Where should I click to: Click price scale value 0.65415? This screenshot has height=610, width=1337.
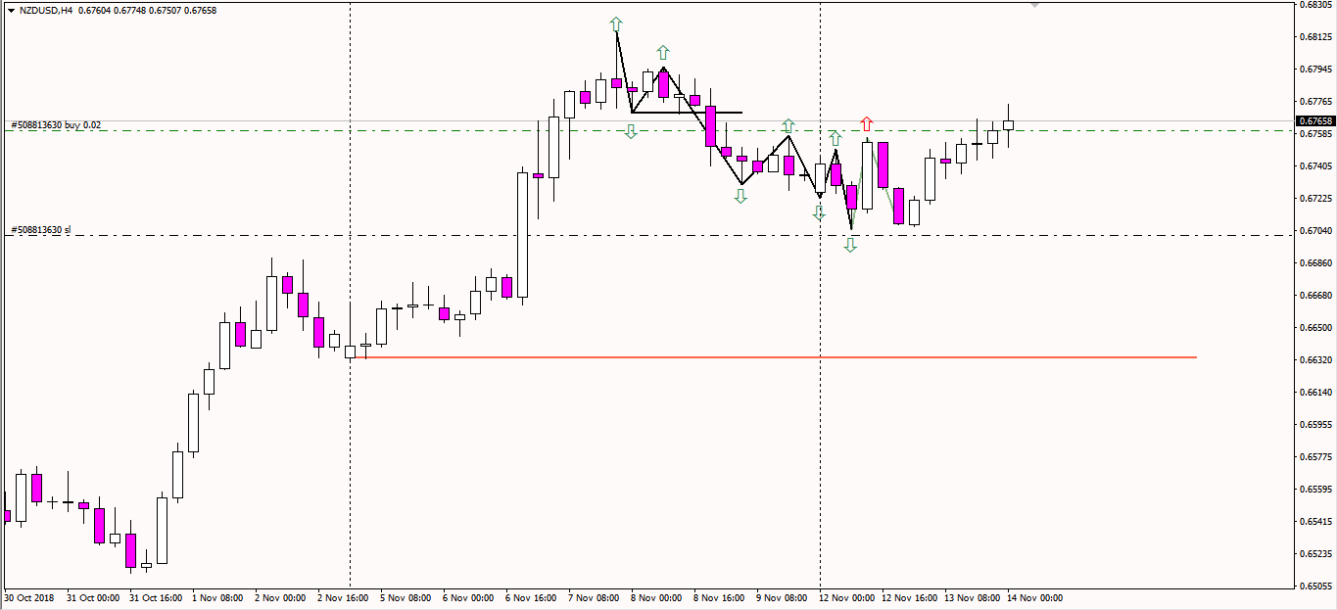pyautogui.click(x=1317, y=522)
